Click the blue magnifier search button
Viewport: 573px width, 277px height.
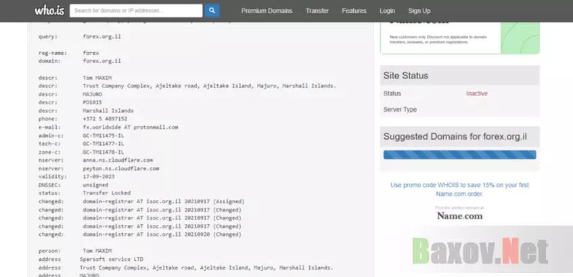tap(212, 11)
